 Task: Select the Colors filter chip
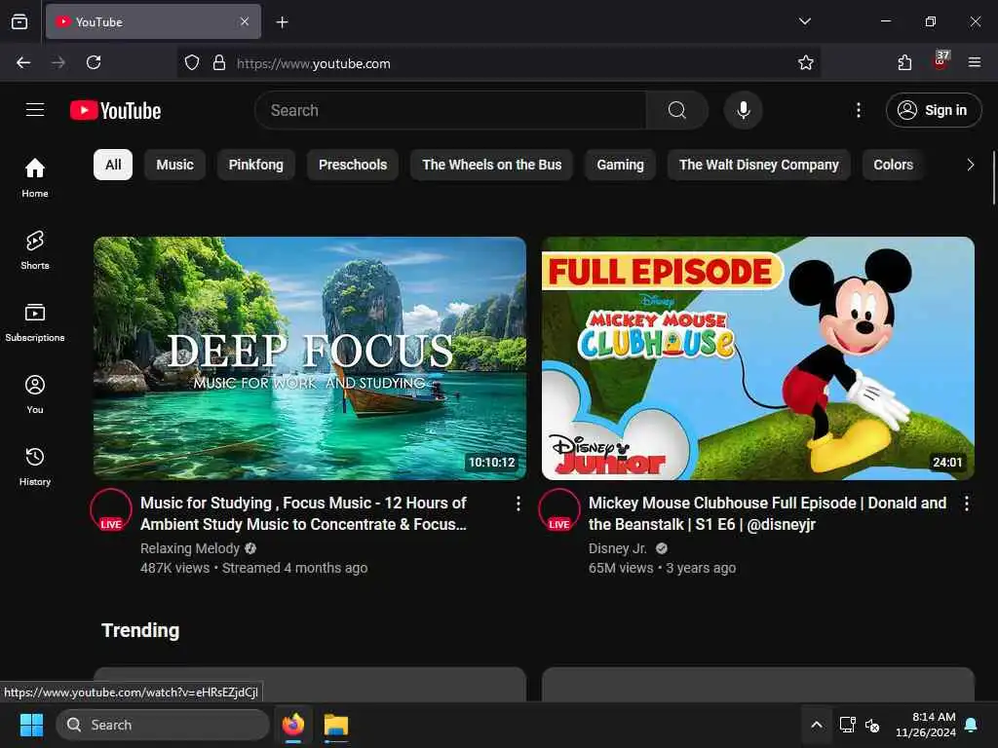coord(893,165)
